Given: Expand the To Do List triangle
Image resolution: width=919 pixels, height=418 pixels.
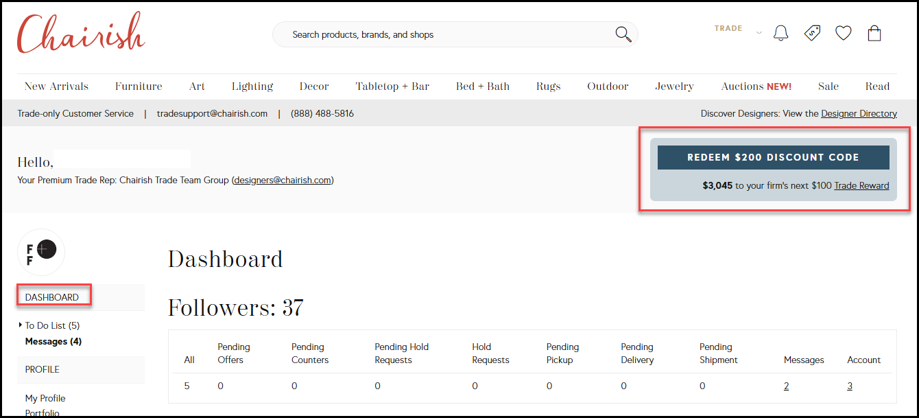Looking at the screenshot, I should tap(21, 325).
